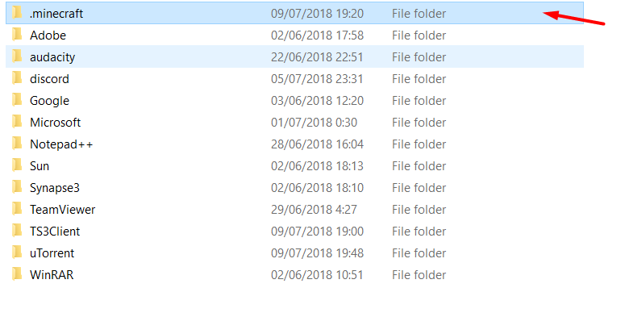625x313 pixels.
Task: Select the audacity folder icon
Action: tap(17, 56)
